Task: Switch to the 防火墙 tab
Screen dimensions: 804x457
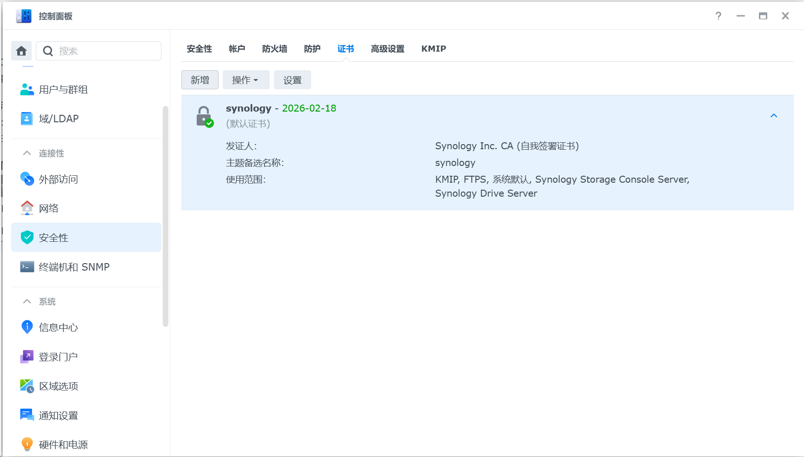Action: click(x=274, y=49)
